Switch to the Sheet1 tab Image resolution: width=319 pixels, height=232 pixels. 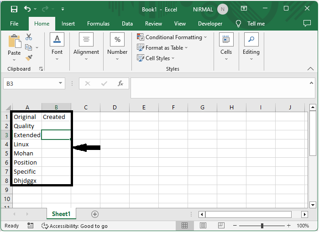point(61,214)
